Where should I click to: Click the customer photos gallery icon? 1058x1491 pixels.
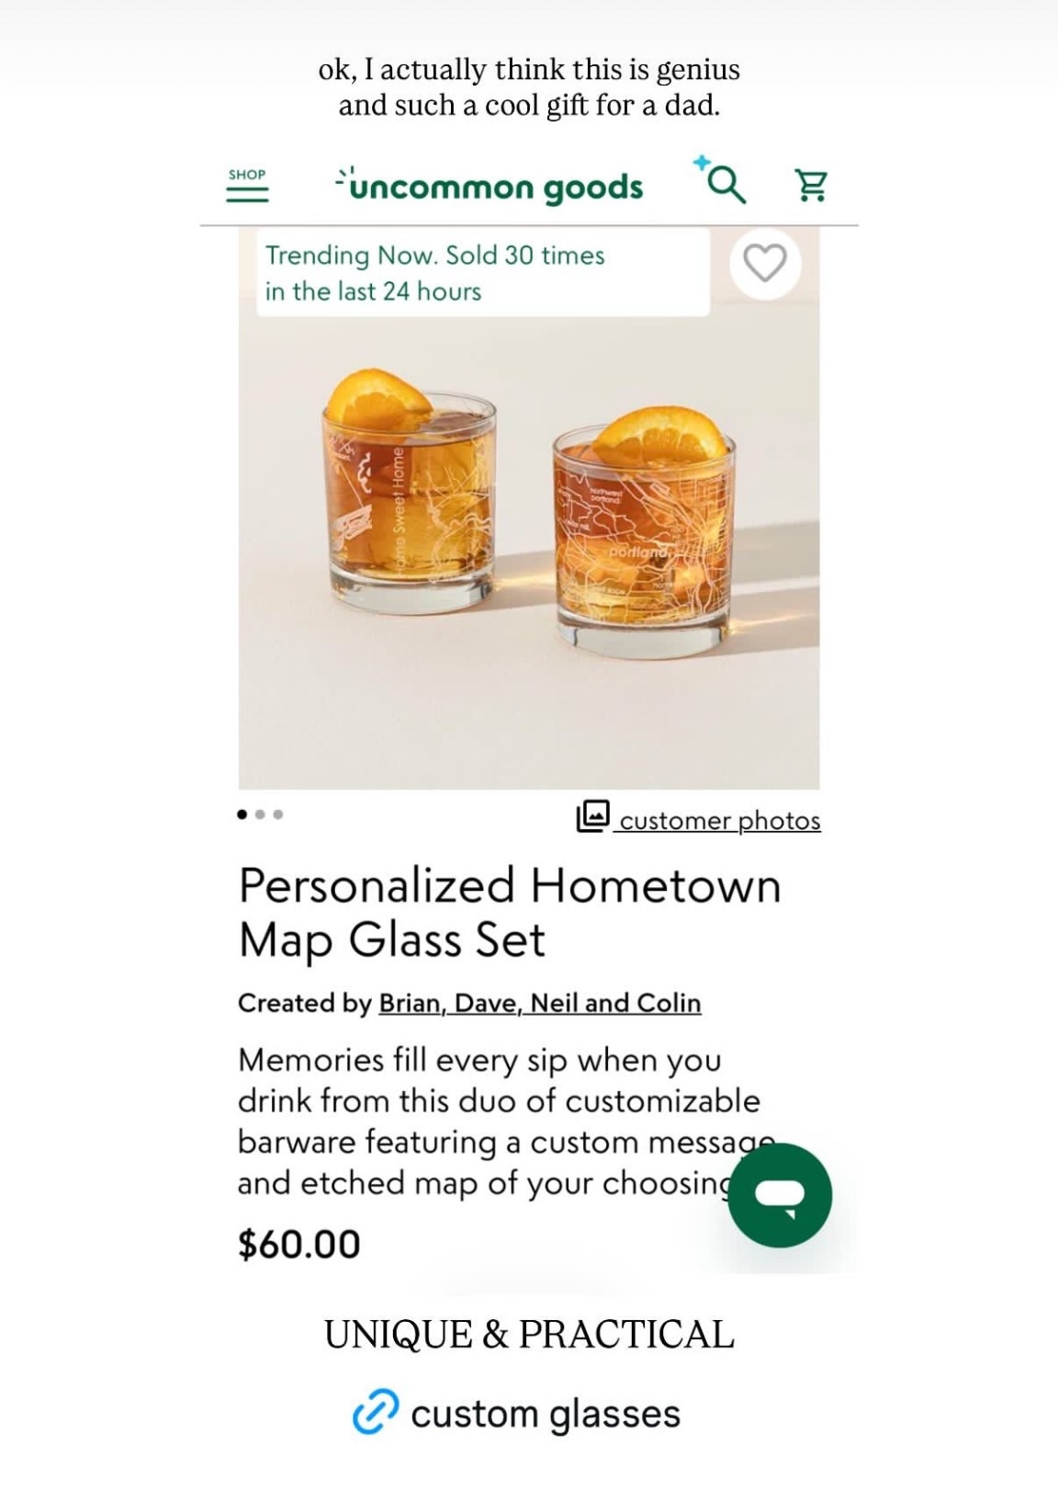(x=593, y=815)
